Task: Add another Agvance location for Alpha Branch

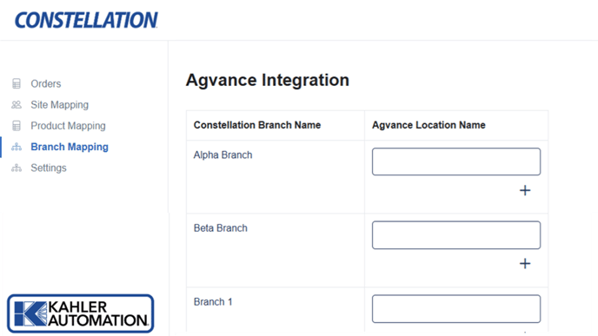Action: [525, 190]
